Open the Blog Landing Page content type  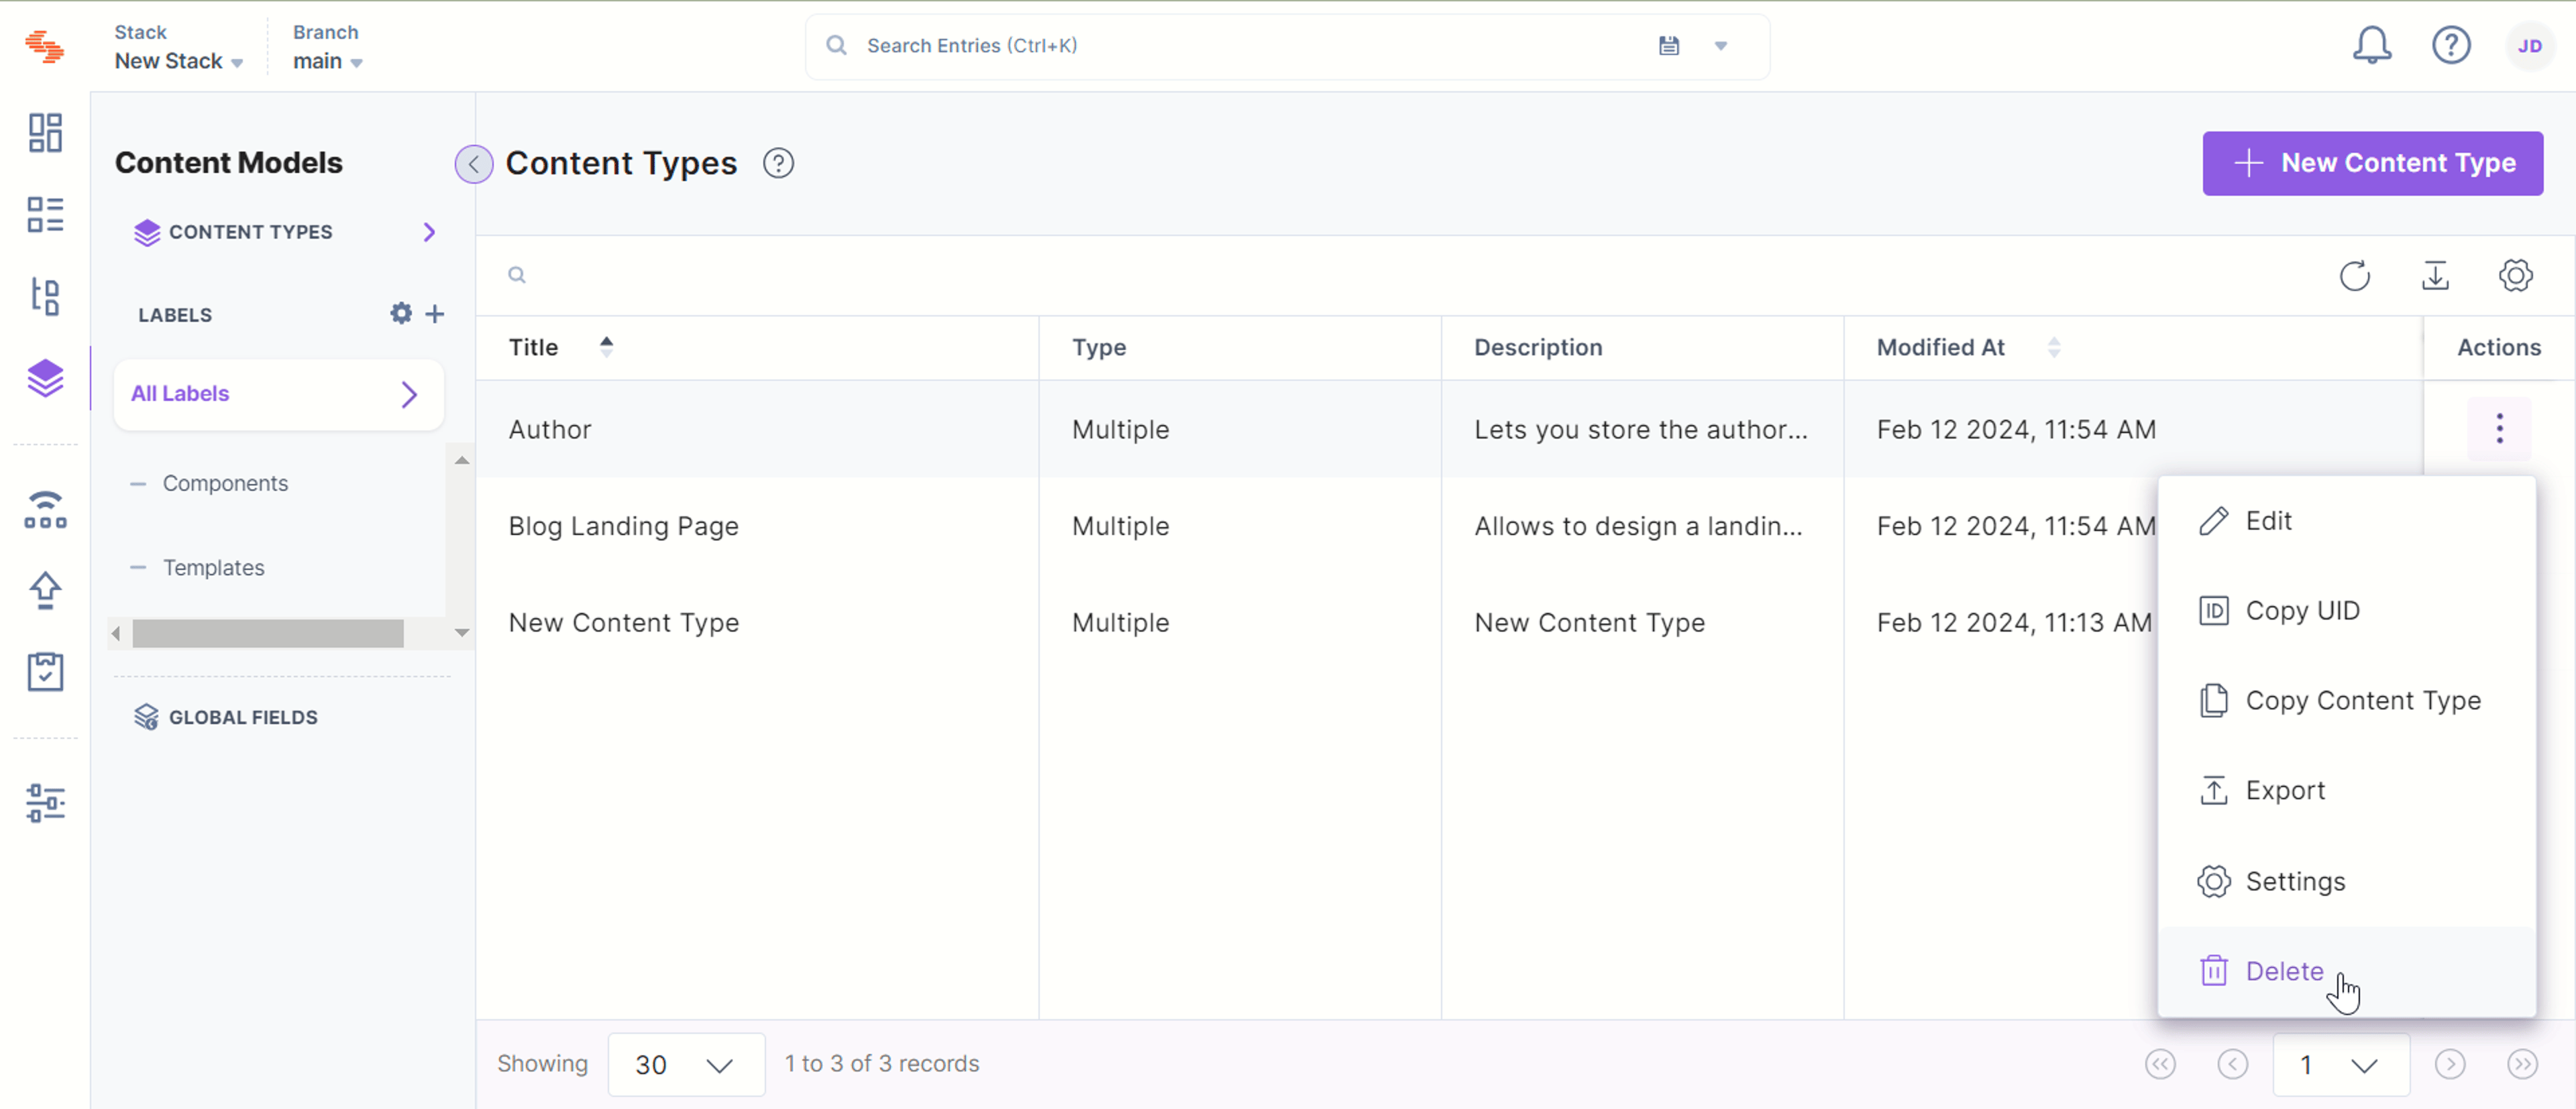click(623, 526)
